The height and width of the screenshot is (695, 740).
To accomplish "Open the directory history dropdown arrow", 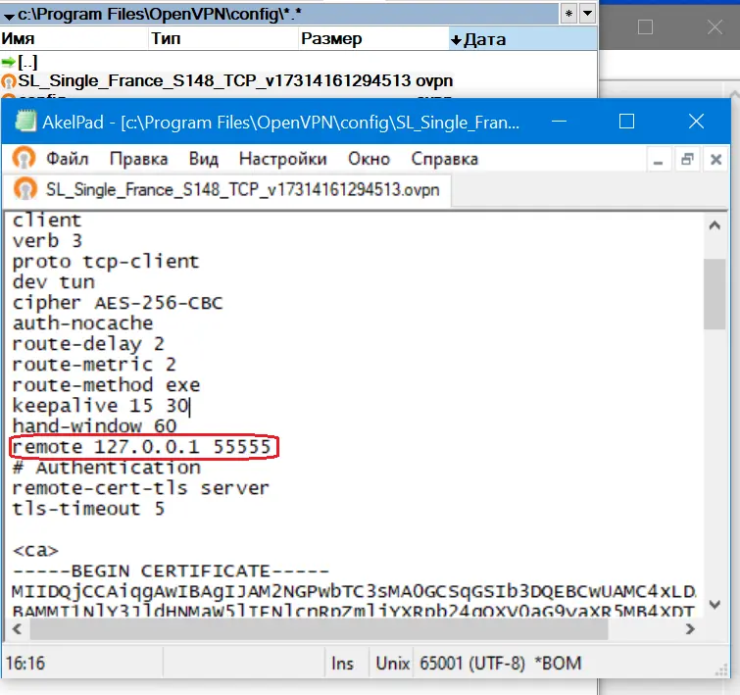I will click(x=587, y=14).
